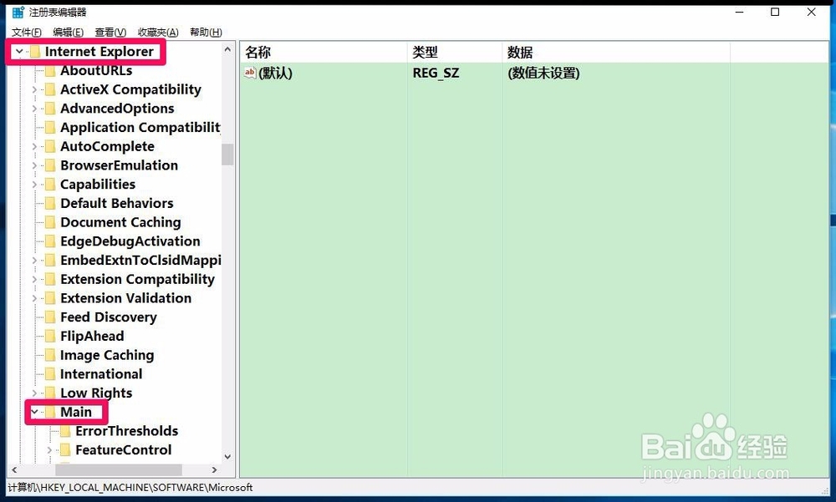Viewport: 836px width, 502px height.
Task: Click the tree horizontal scroll right arrow
Action: (214, 470)
